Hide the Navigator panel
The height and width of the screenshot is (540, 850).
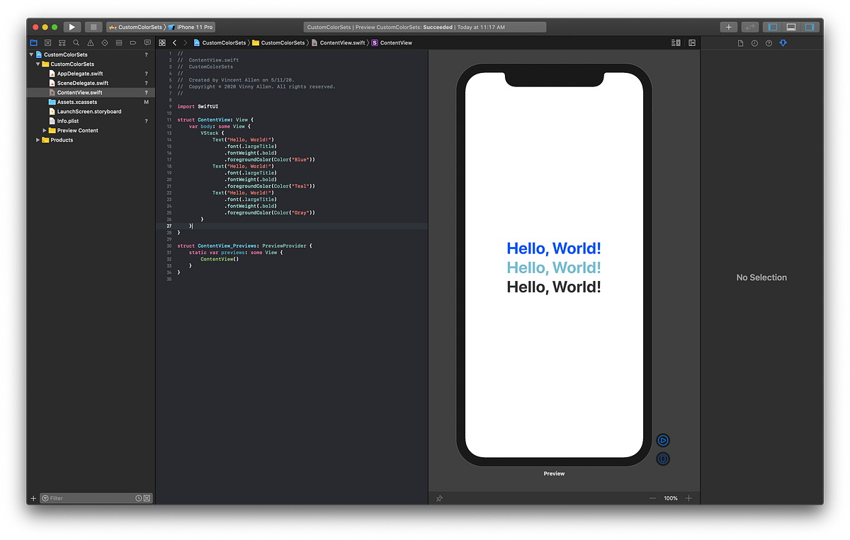click(771, 26)
